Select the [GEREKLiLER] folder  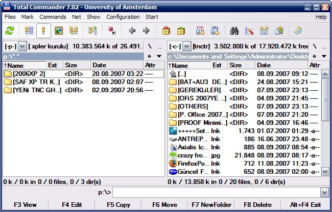point(245,90)
